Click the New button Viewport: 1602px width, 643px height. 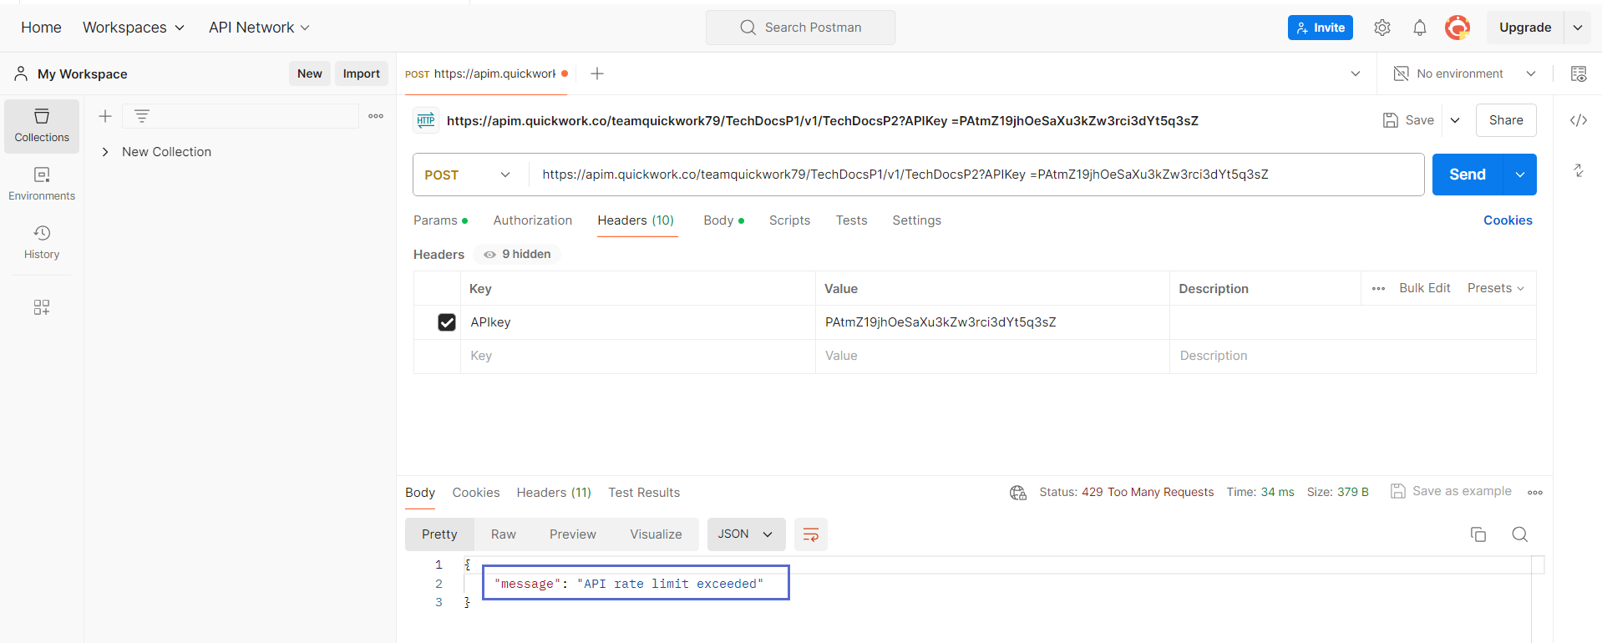pyautogui.click(x=310, y=73)
